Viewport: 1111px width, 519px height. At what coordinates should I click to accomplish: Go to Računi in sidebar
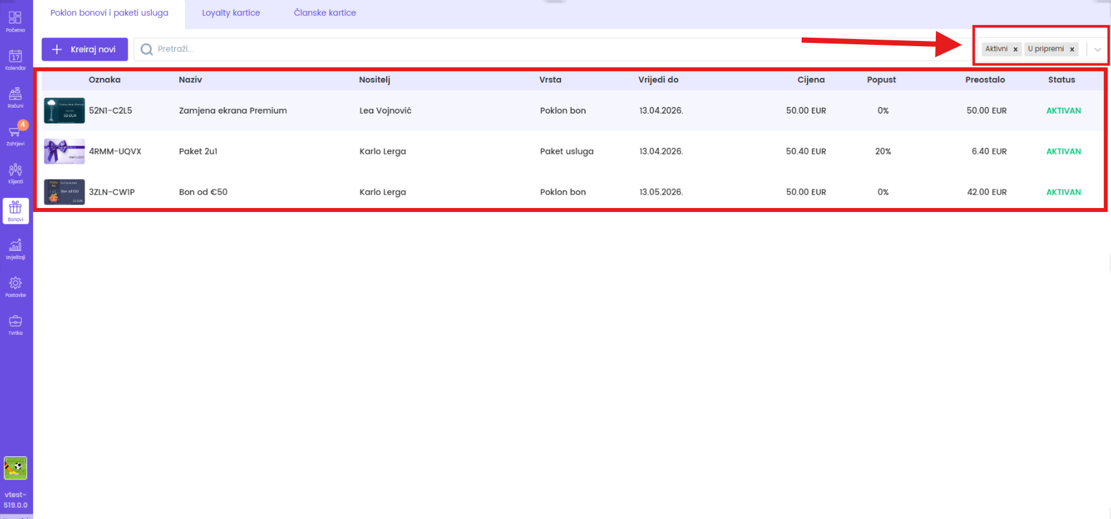click(x=15, y=96)
